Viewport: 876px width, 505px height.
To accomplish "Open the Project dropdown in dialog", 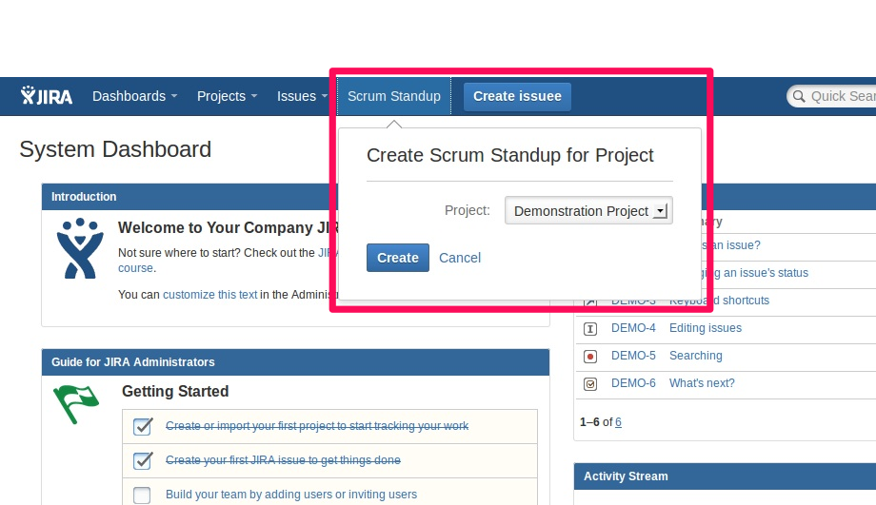I will pos(588,210).
